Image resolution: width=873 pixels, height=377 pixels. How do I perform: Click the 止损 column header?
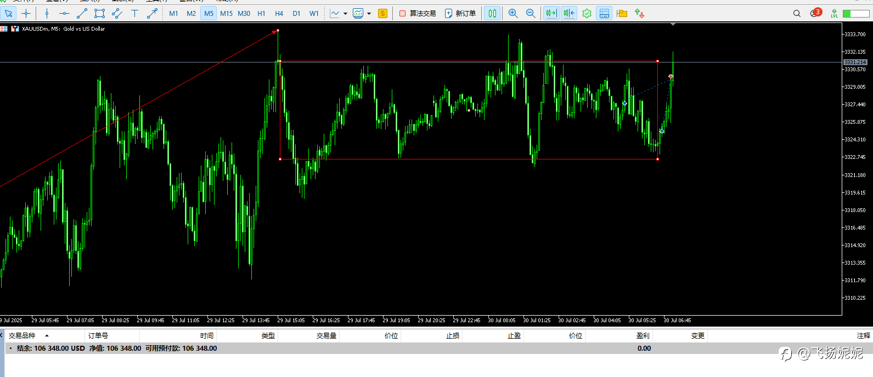[x=453, y=335]
